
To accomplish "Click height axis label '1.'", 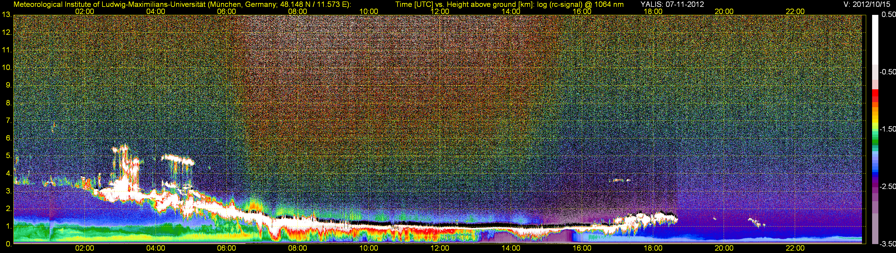I will click(x=9, y=227).
